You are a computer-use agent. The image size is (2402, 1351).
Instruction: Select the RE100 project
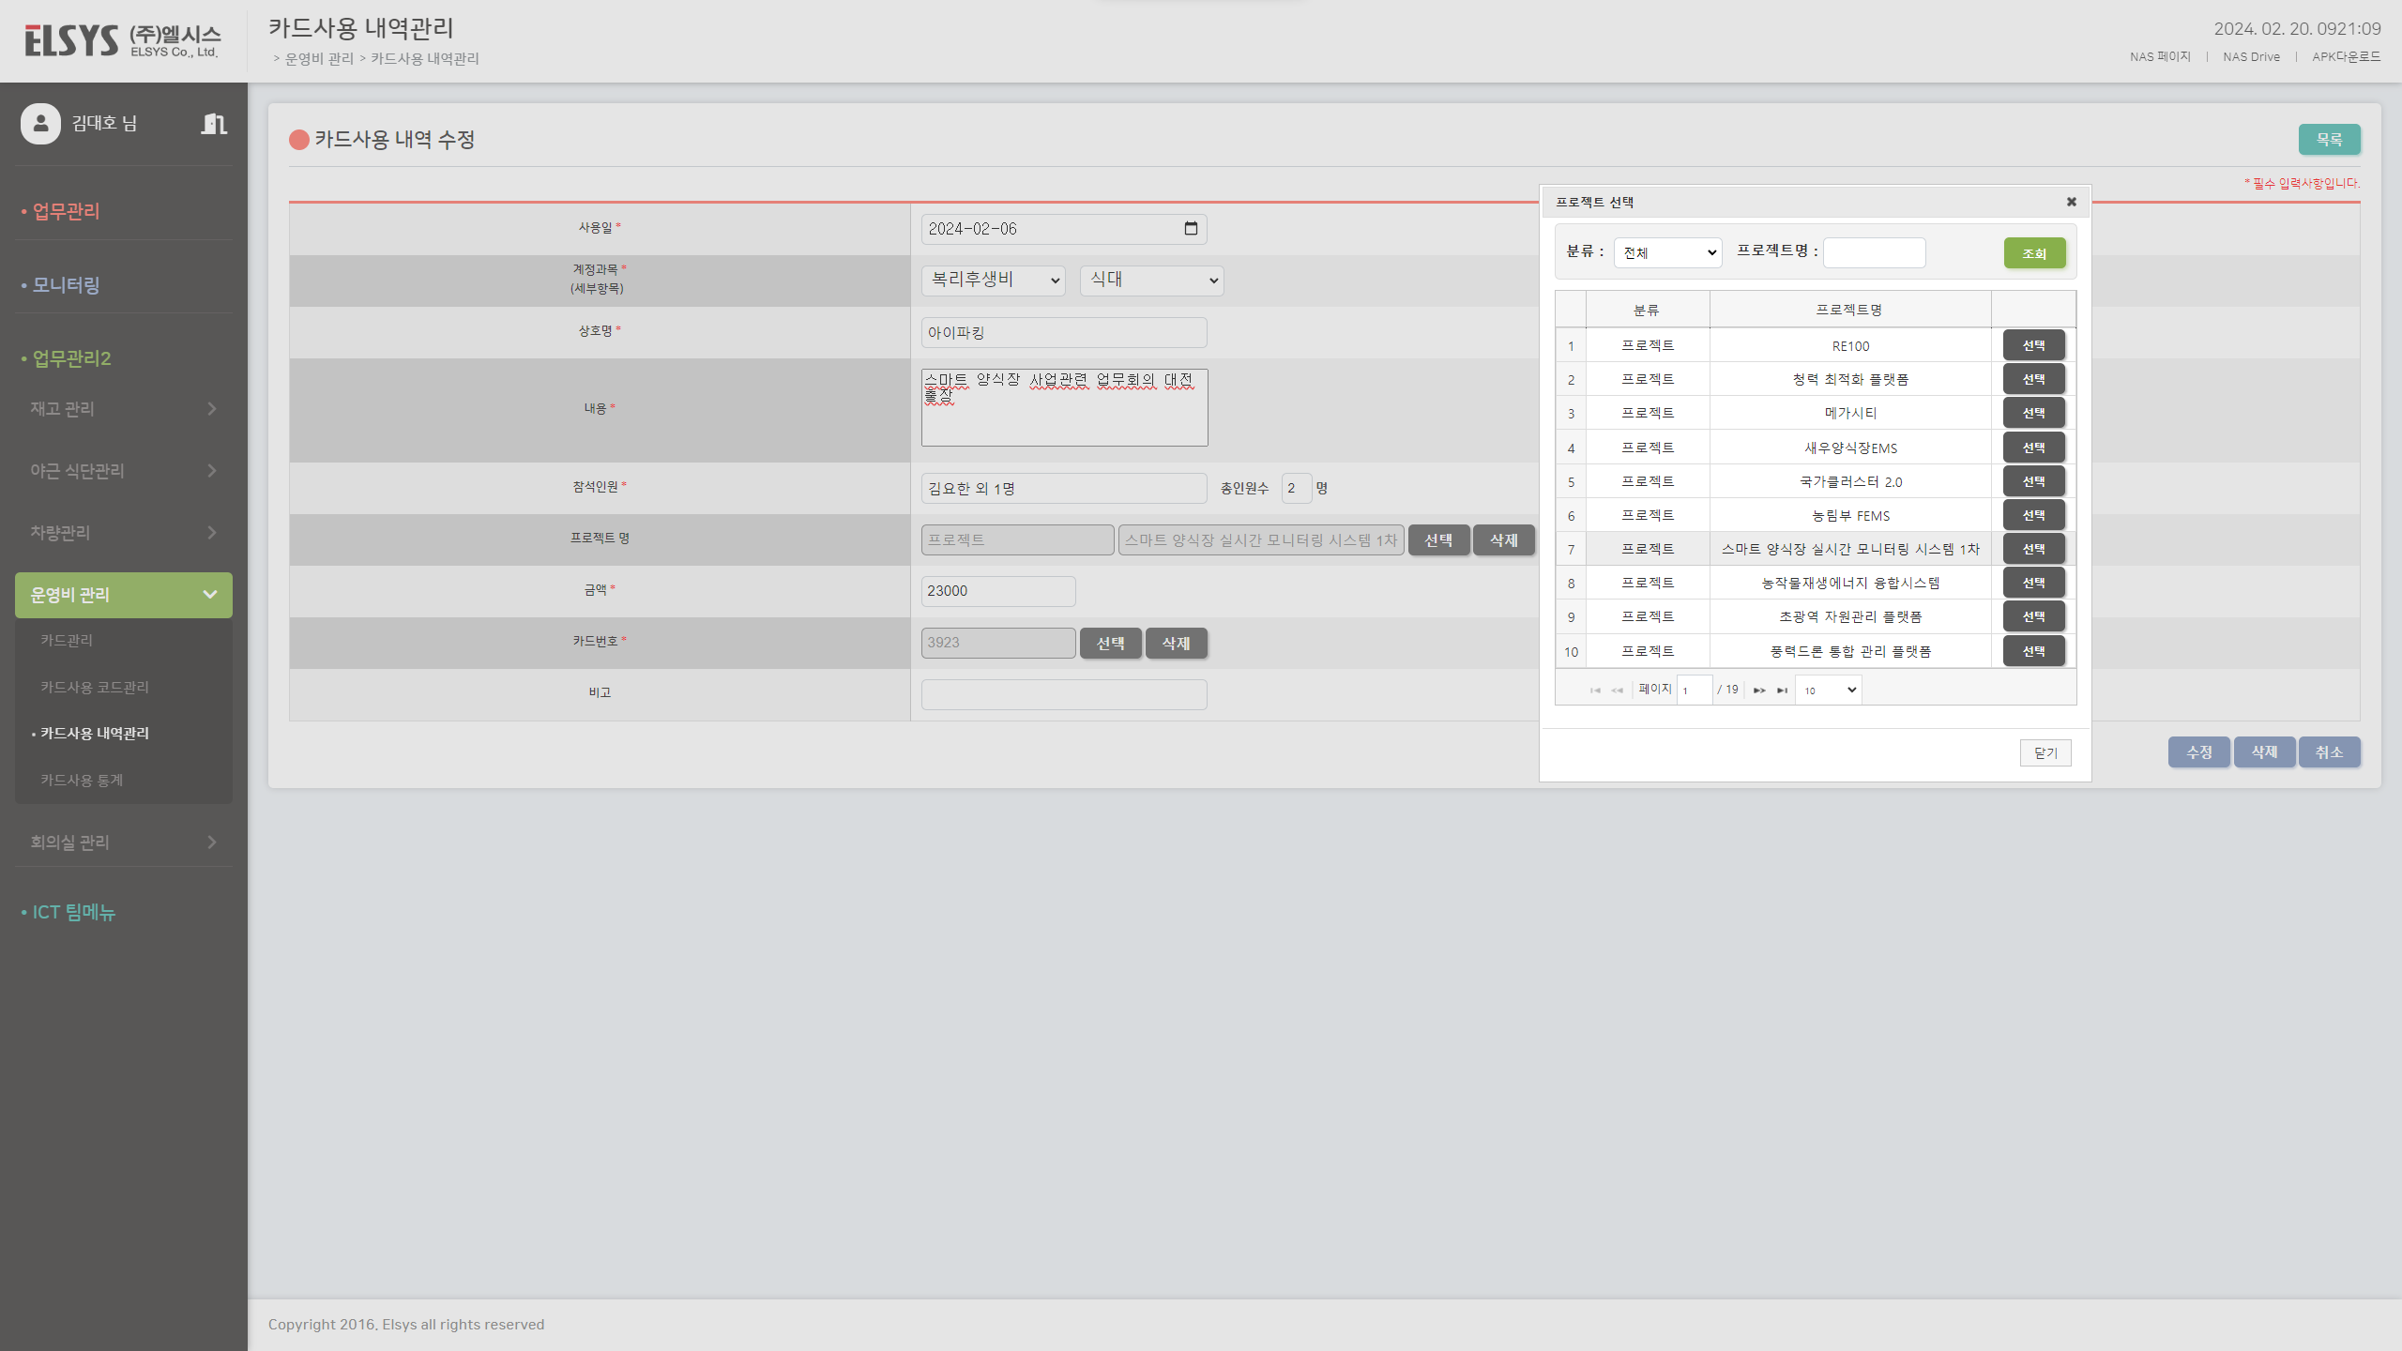2033,345
